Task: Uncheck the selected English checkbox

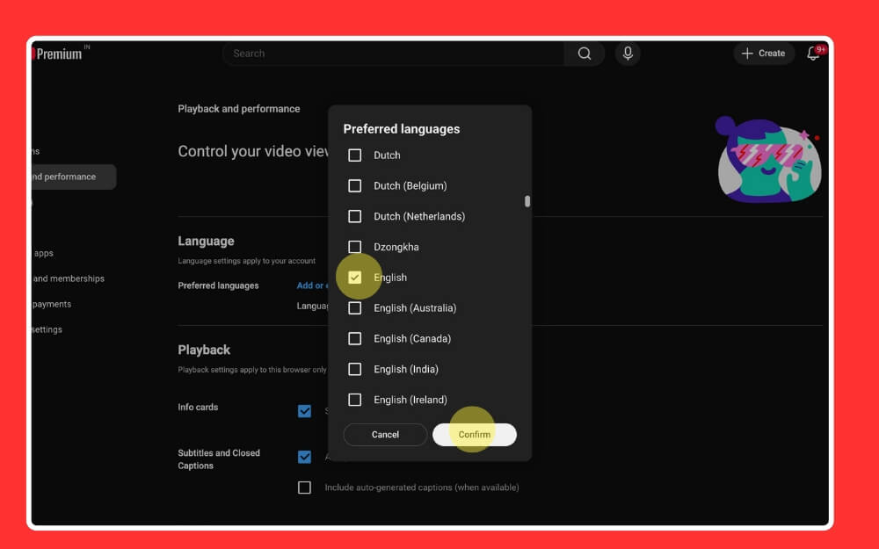Action: (355, 277)
